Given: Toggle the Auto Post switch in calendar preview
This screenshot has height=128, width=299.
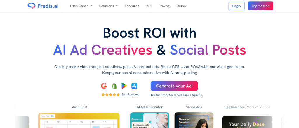Looking at the screenshot, I should 52,116.
